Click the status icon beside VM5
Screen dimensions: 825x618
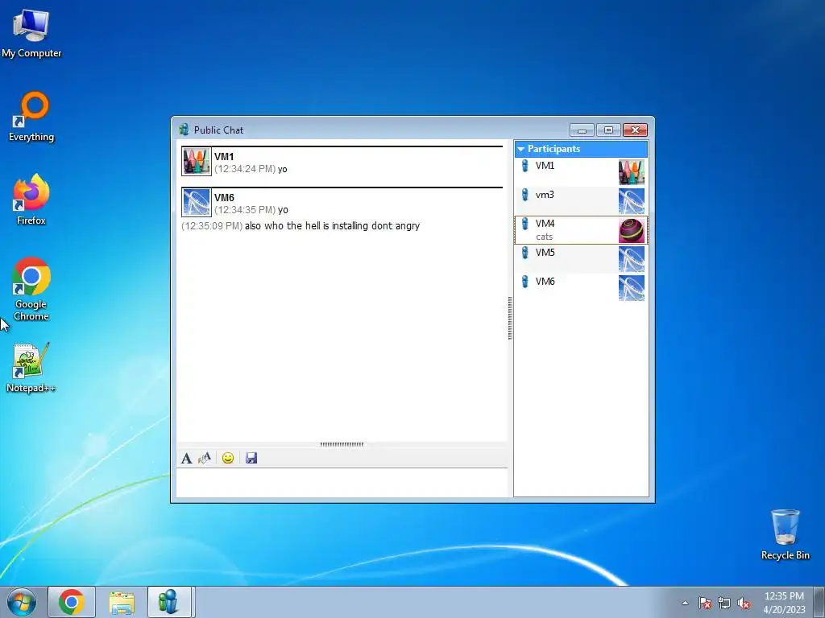pyautogui.click(x=524, y=253)
